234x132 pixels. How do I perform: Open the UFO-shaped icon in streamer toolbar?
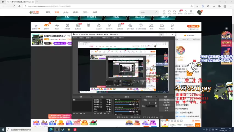141,25
